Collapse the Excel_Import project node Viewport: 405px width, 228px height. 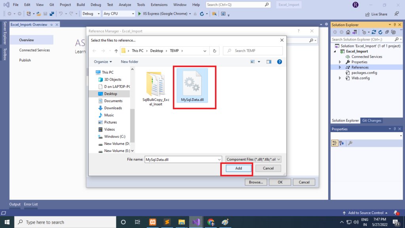[x=335, y=51]
